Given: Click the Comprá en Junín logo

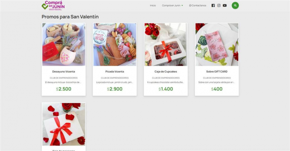Looking at the screenshot, I should click(53, 5).
